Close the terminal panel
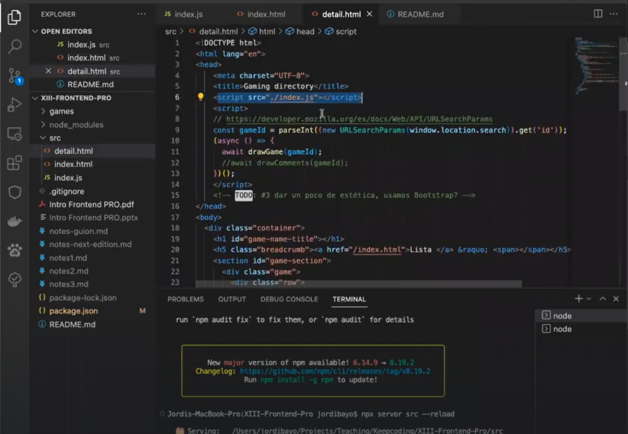Screen dimensions: 628x434 (x=616, y=299)
